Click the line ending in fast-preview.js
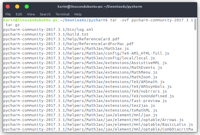 click(x=85, y=101)
